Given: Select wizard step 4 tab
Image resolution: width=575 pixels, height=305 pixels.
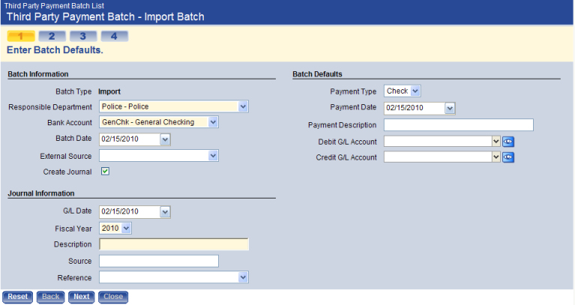Looking at the screenshot, I should click(114, 36).
